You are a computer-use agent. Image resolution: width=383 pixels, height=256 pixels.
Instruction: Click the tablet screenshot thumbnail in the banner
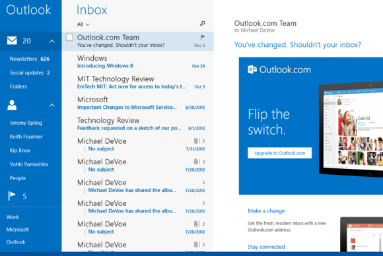351,129
